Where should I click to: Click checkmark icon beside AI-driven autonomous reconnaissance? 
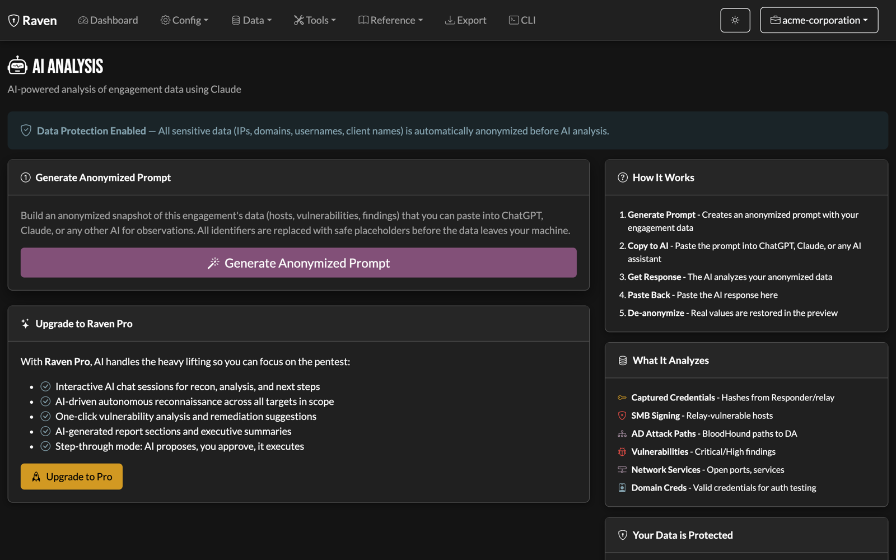[x=46, y=402]
